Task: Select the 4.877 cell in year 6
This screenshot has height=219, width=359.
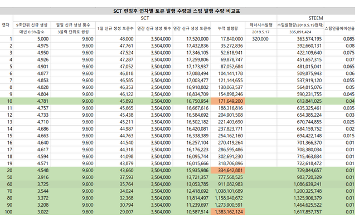Action: [x=43, y=73]
